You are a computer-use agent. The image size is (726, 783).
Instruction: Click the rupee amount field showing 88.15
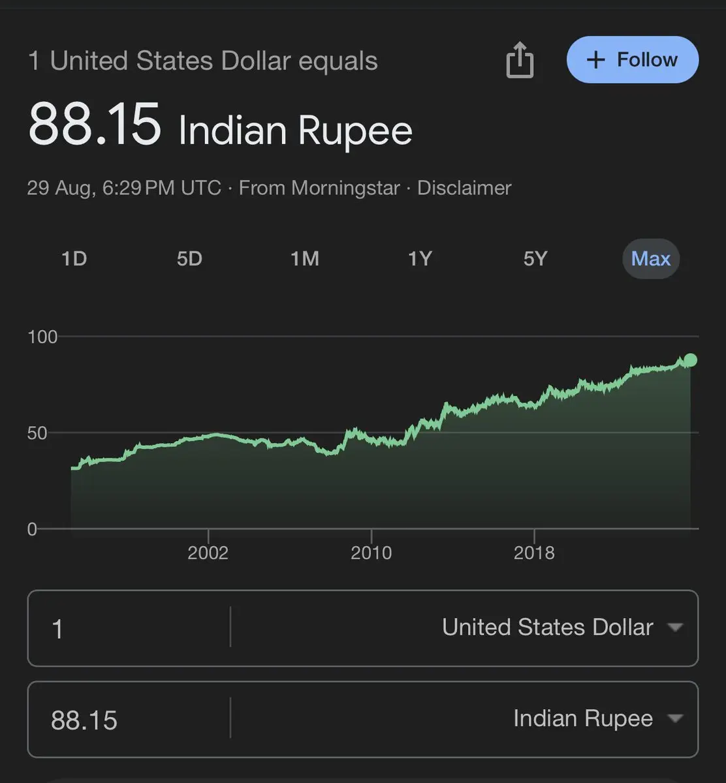click(x=129, y=720)
